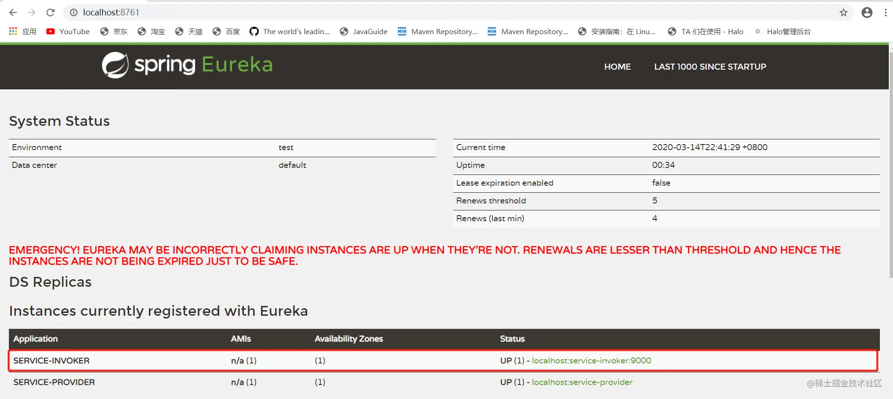The width and height of the screenshot is (893, 399).
Task: Click the Environment label
Action: [37, 147]
